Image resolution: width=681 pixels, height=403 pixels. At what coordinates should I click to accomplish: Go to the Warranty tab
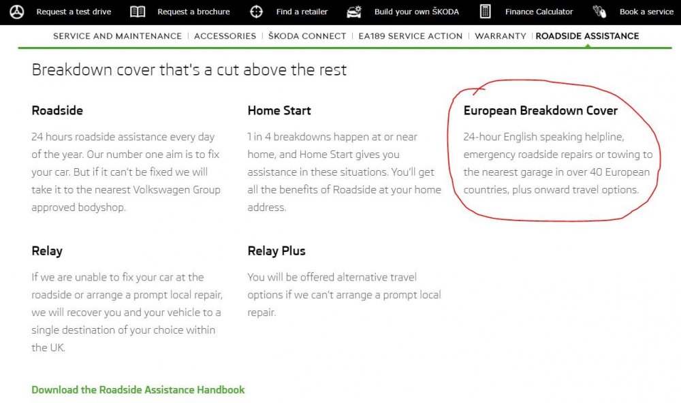pyautogui.click(x=501, y=36)
